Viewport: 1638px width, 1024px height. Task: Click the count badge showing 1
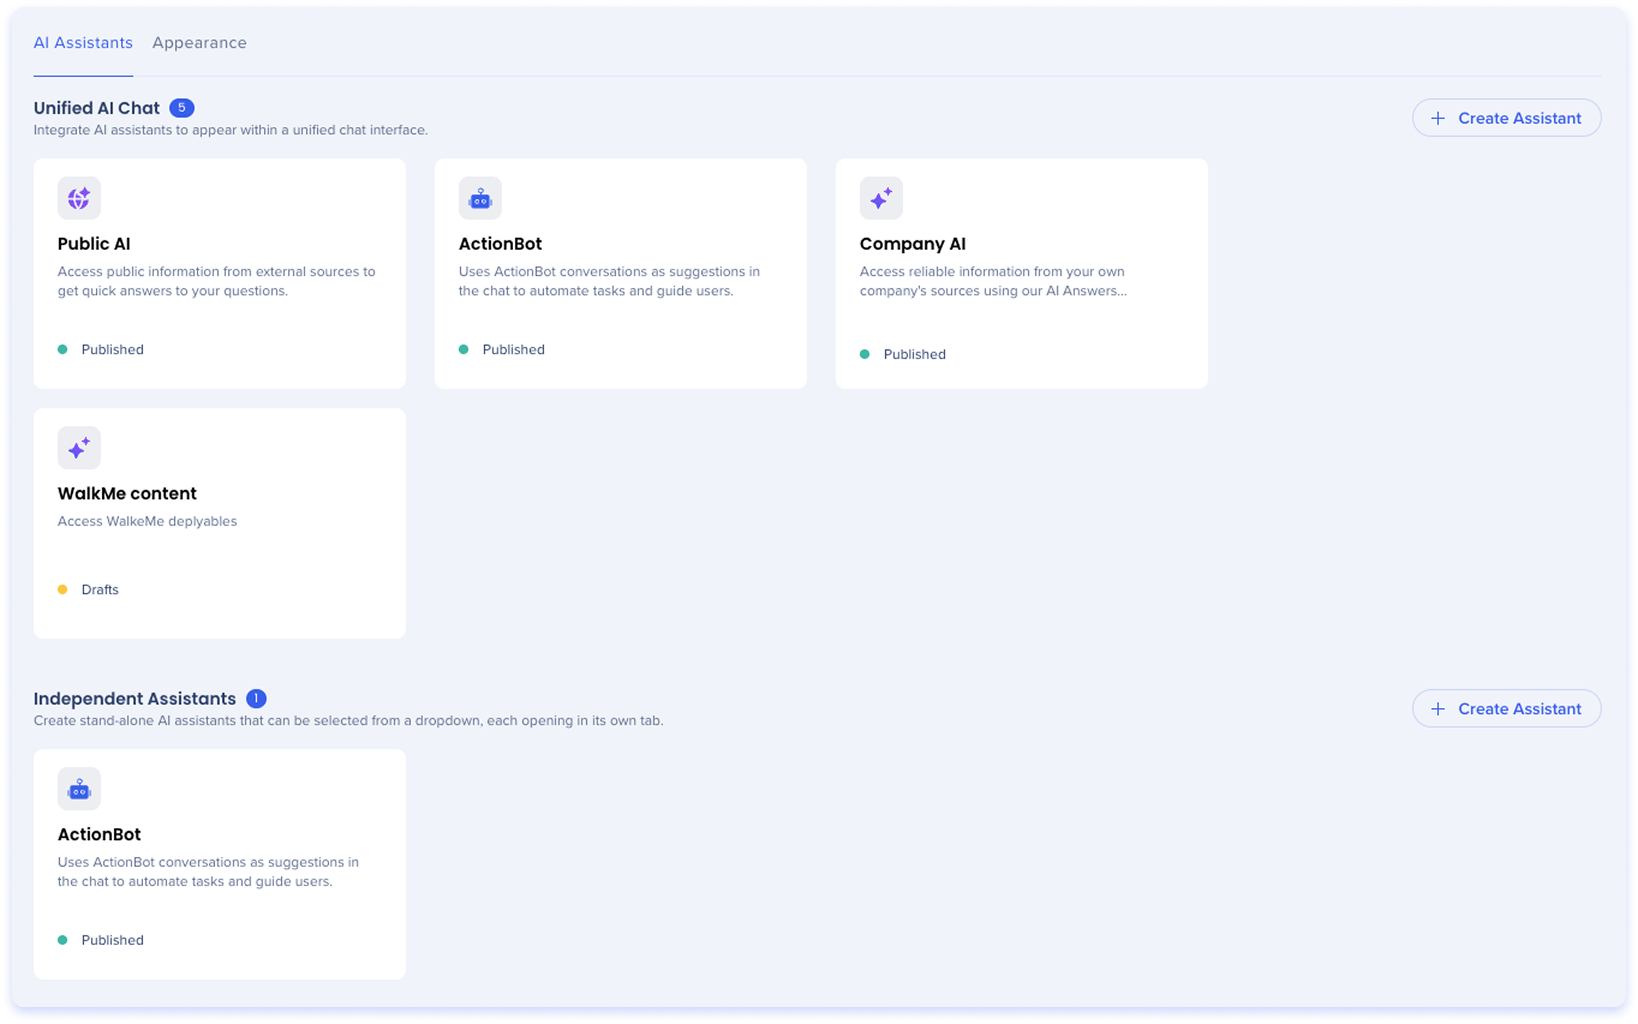pos(256,698)
